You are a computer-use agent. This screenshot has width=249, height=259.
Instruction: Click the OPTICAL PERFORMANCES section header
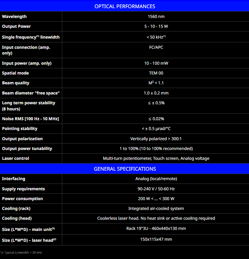(x=124, y=6)
